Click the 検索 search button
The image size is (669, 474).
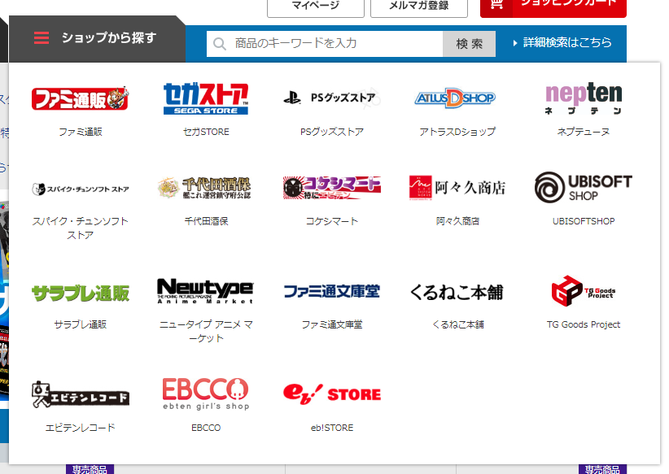click(470, 43)
